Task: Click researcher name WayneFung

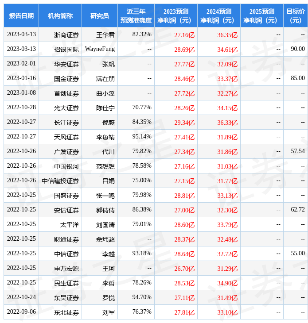Action: pos(100,49)
